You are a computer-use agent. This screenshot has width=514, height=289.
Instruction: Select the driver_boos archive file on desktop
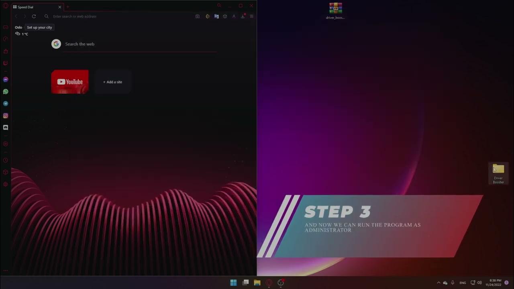point(335,11)
